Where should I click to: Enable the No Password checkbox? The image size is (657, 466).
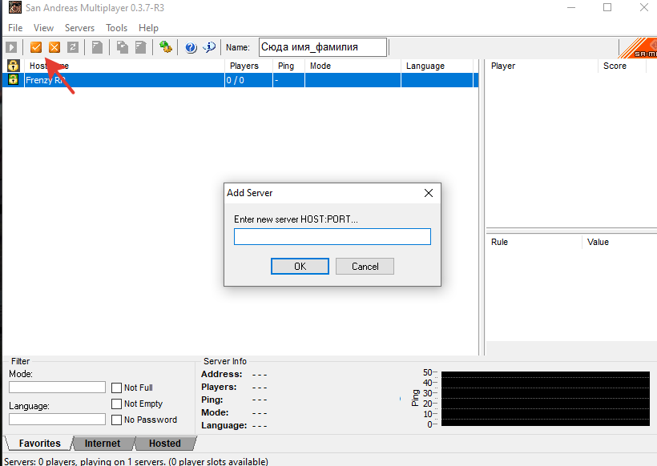pyautogui.click(x=116, y=420)
